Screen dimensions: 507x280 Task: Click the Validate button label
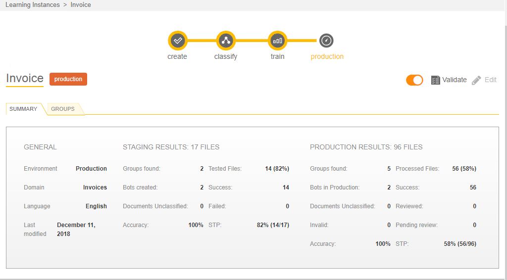[x=455, y=80]
